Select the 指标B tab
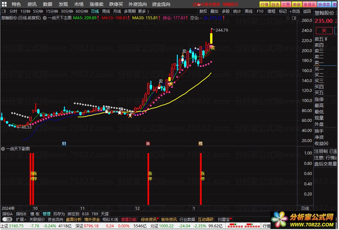Screen dimensions: 339x230 pos(21,214)
